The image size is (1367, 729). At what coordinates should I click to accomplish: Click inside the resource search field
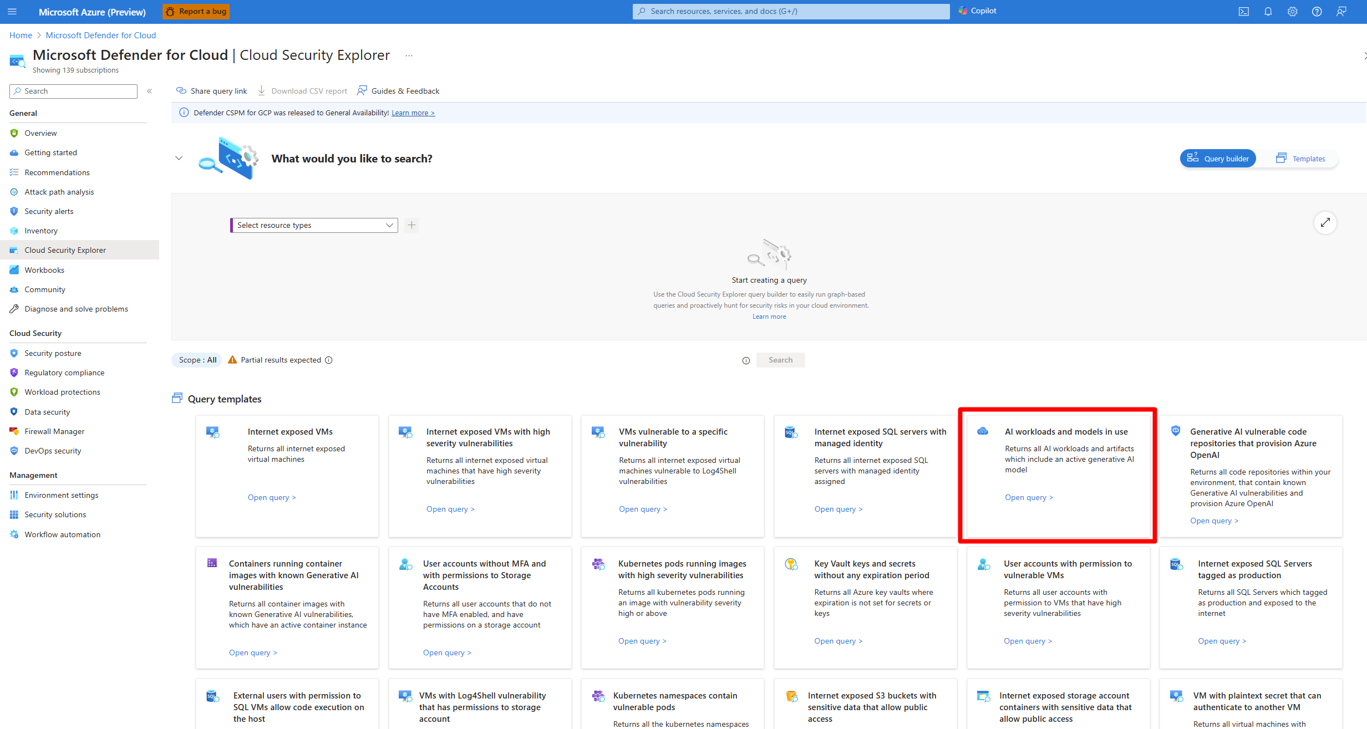[73, 91]
